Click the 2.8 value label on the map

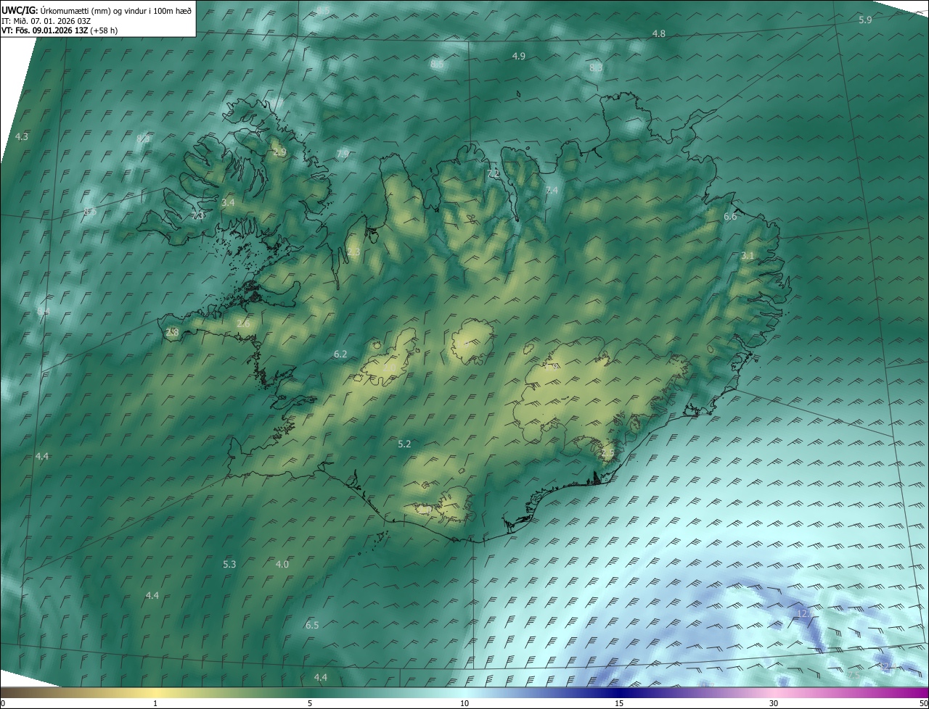172,332
